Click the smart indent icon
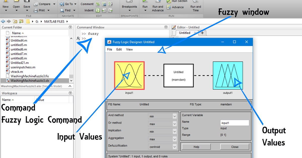302x158 pixels. pyautogui.click(x=98, y=10)
